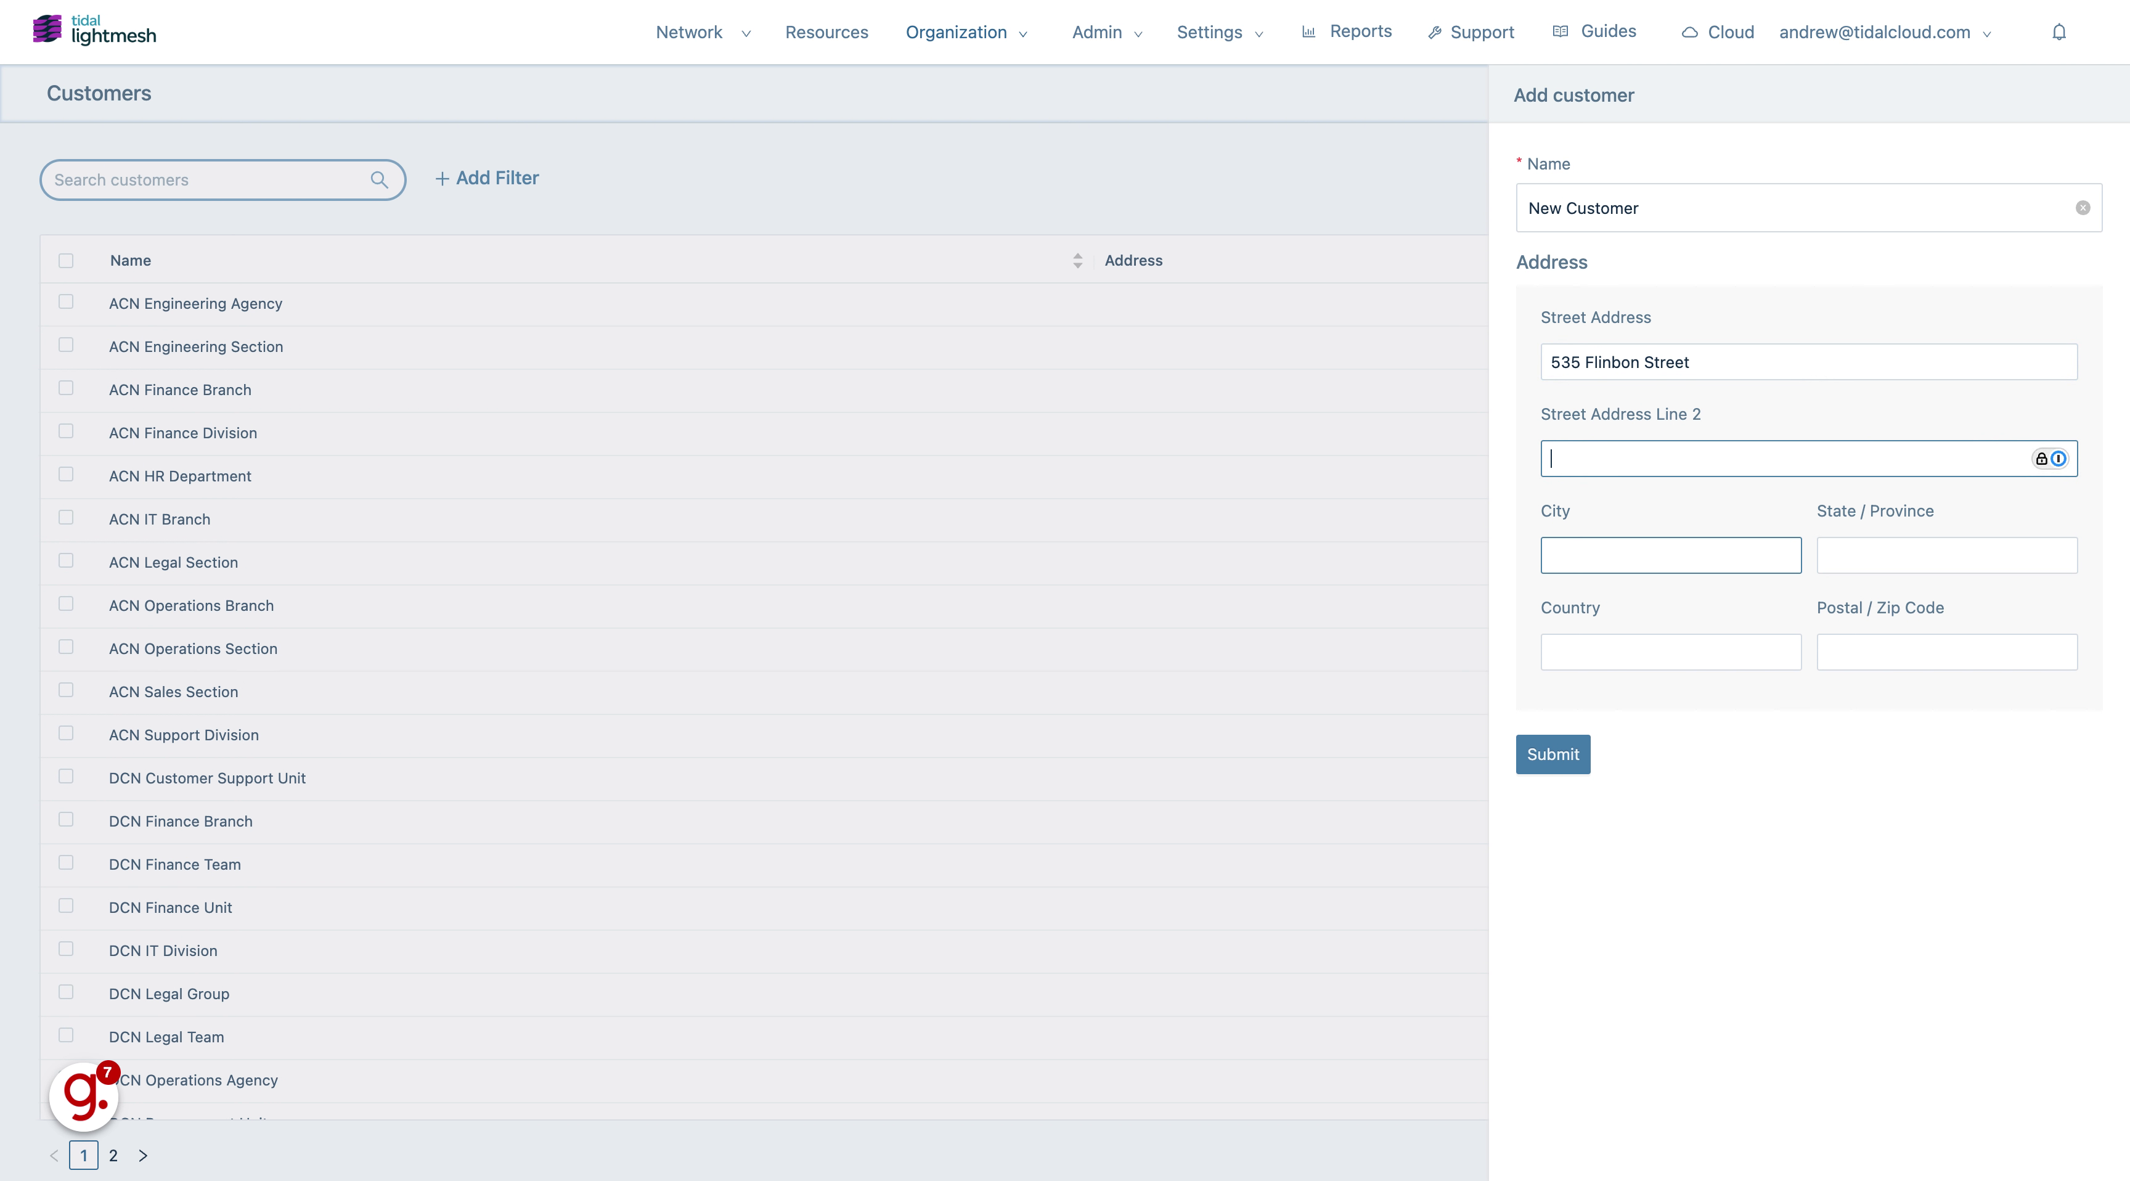
Task: Open the ACN Sales Section customer
Action: (x=174, y=692)
